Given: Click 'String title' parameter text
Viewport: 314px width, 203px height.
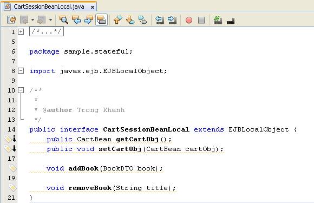Looking at the screenshot, I should pos(142,188).
